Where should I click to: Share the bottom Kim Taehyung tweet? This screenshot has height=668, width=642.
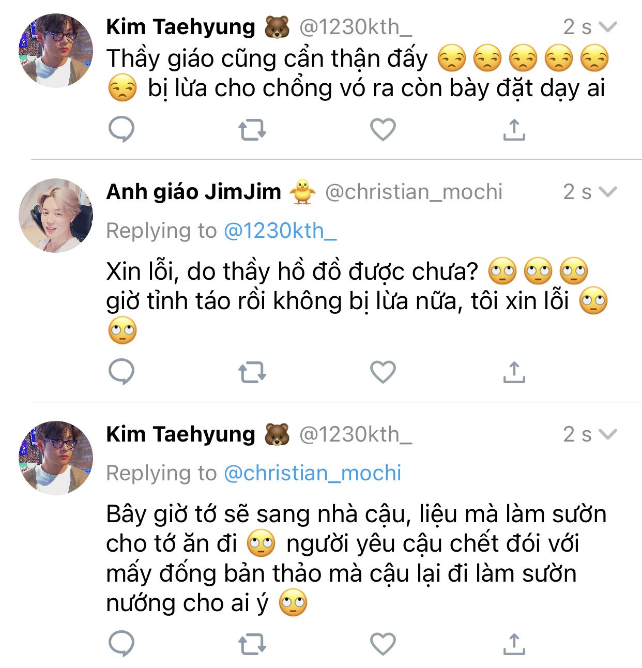point(514,644)
